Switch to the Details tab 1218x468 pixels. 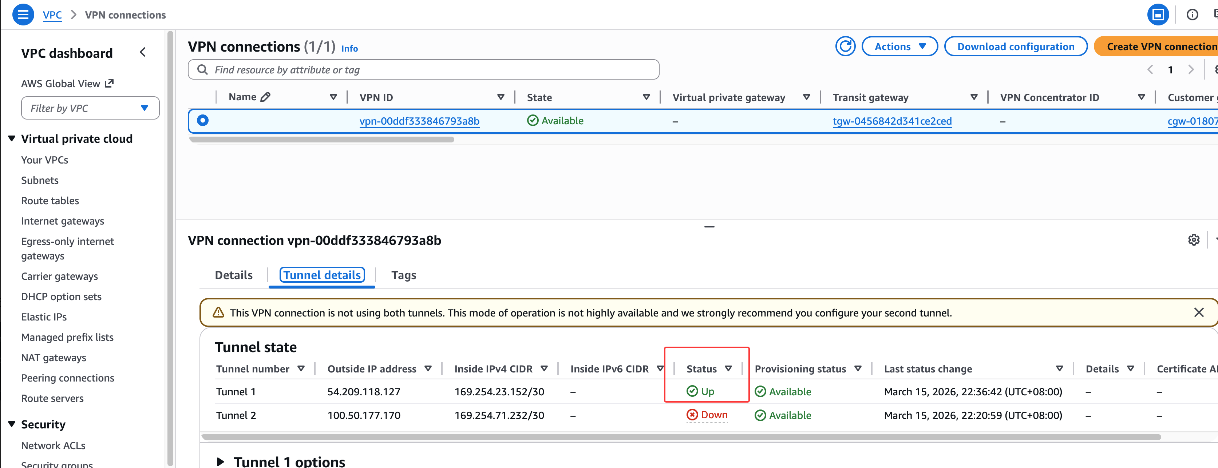tap(234, 275)
